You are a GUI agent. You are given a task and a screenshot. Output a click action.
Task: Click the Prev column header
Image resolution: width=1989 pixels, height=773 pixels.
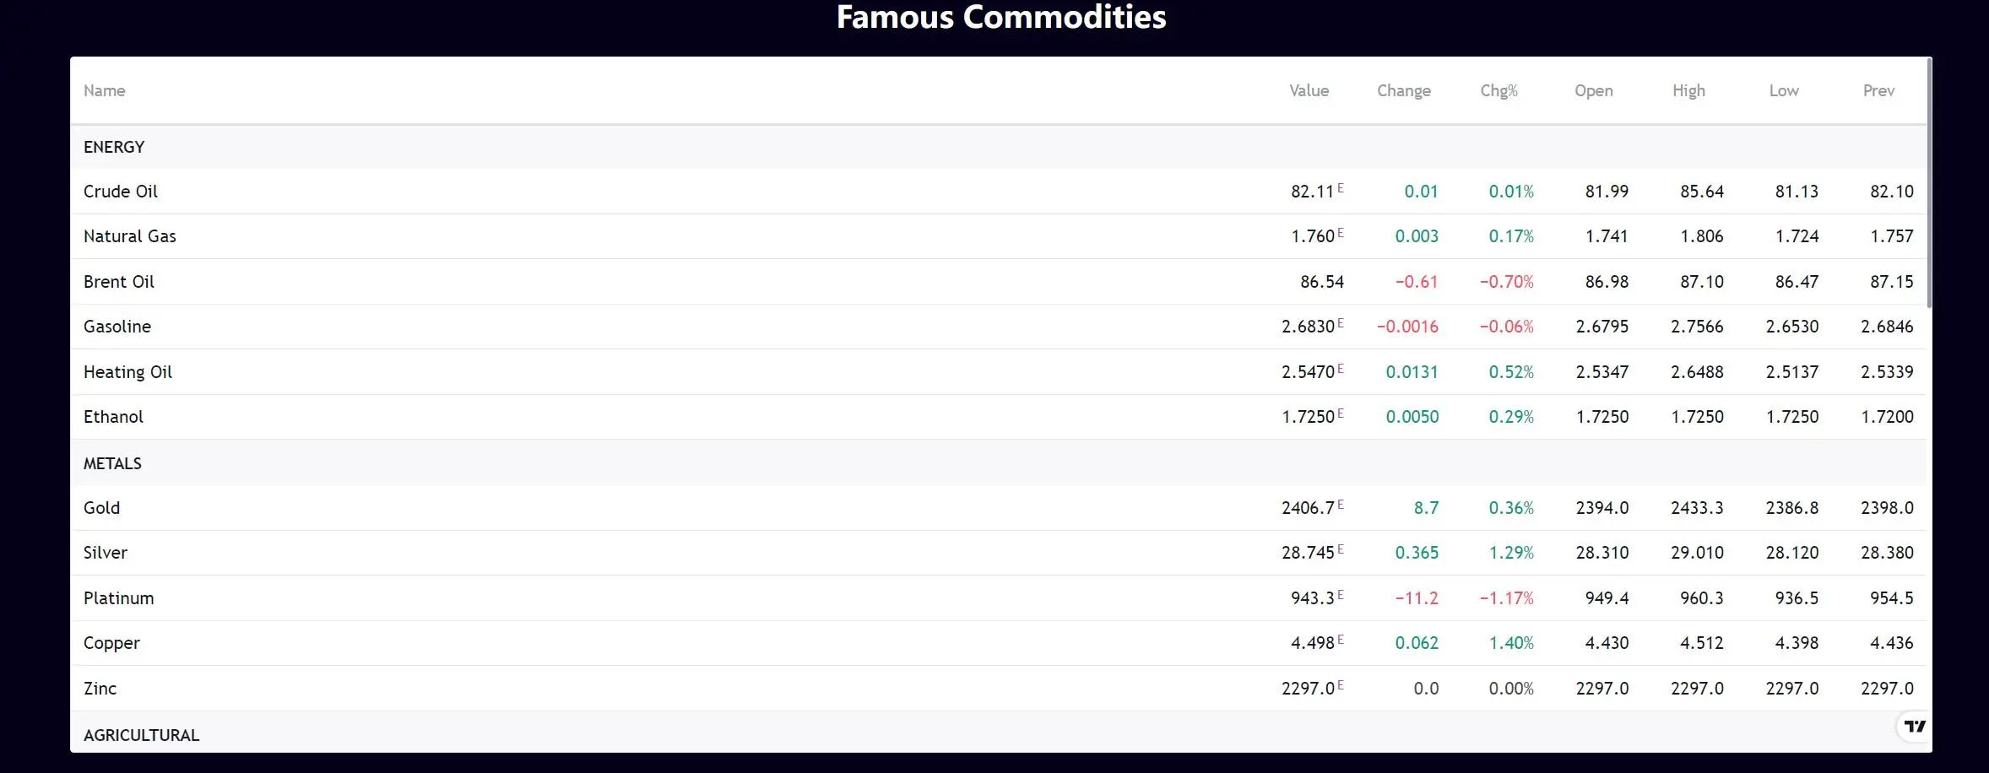point(1878,90)
